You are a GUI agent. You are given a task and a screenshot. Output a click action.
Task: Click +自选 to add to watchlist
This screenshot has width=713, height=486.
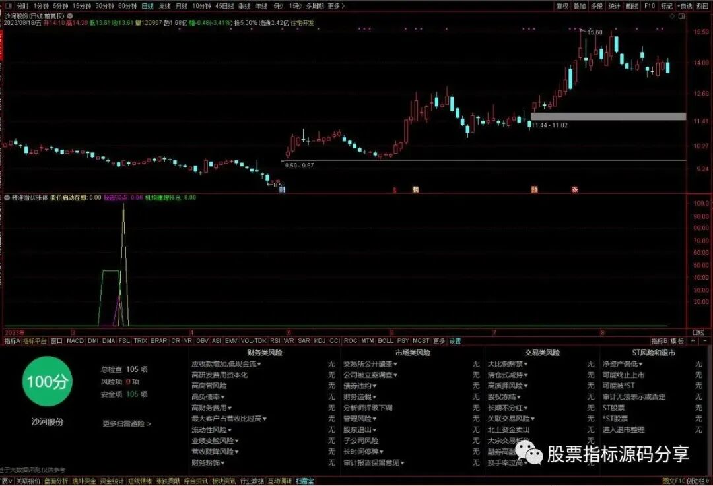coord(685,7)
